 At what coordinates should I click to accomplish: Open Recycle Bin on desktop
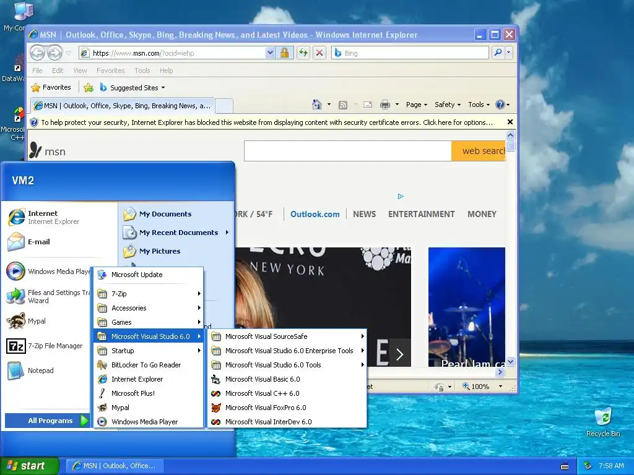tap(603, 422)
